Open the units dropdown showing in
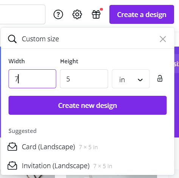Image resolution: width=179 pixels, height=178 pixels. tap(131, 79)
